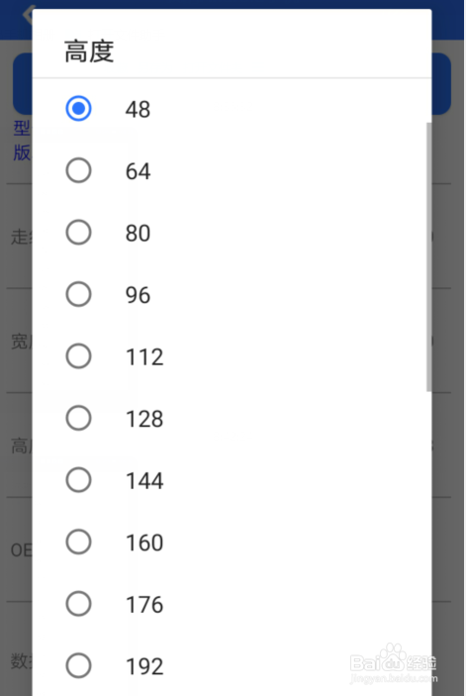Choose the 64 height option
The image size is (466, 696).
tap(78, 170)
